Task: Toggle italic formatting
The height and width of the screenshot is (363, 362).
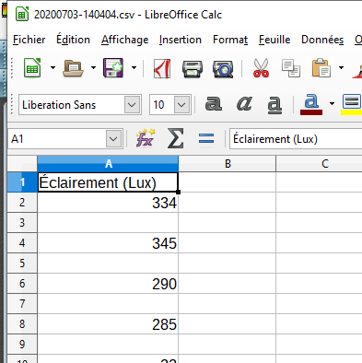Action: (x=244, y=104)
